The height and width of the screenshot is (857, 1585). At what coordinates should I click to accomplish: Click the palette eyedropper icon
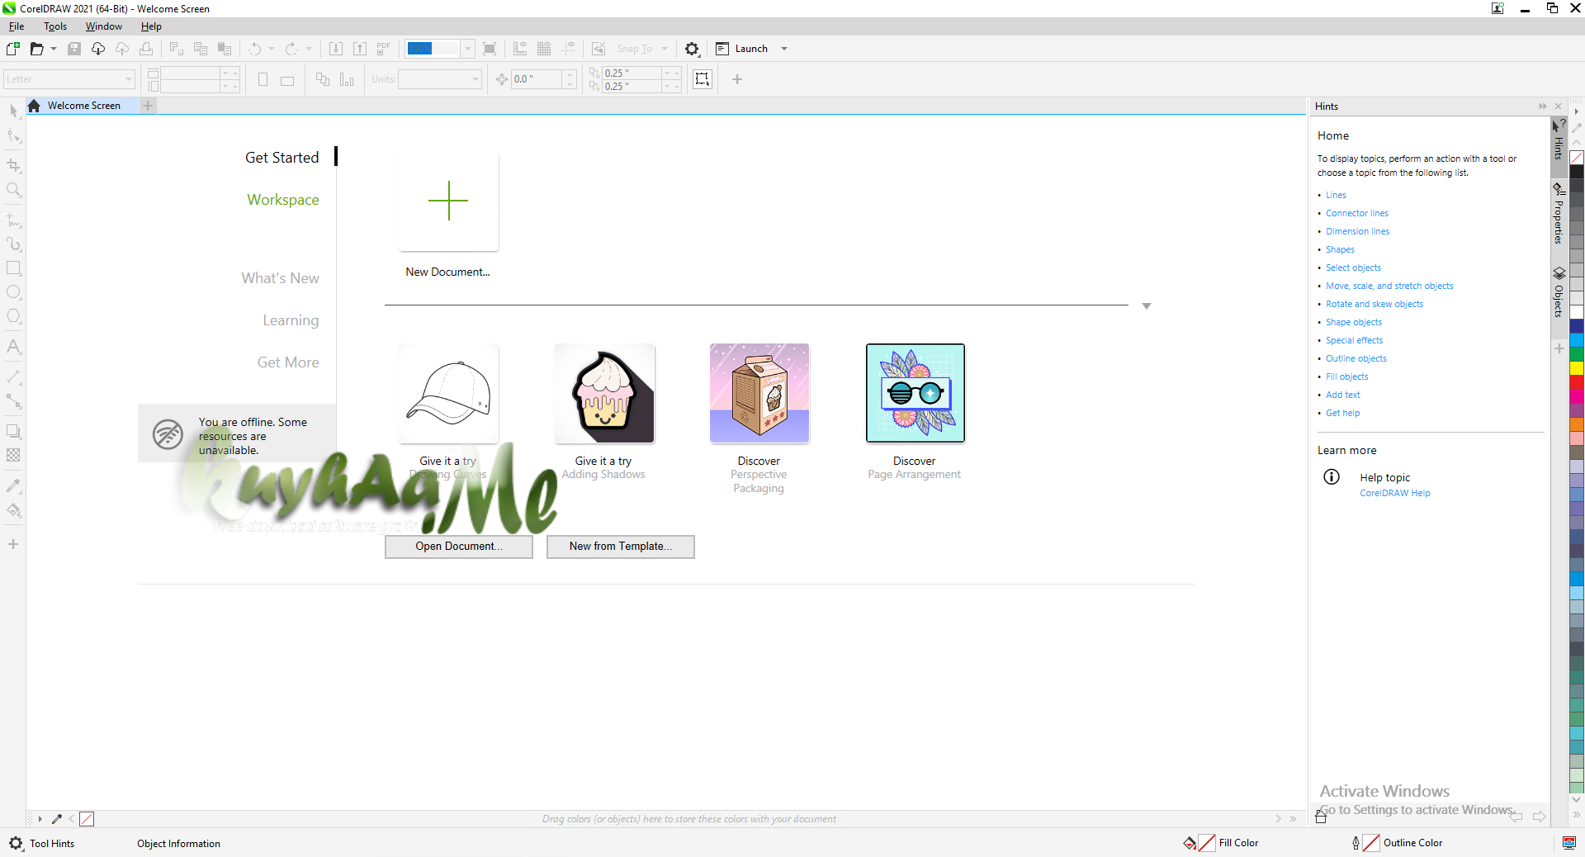coord(57,819)
